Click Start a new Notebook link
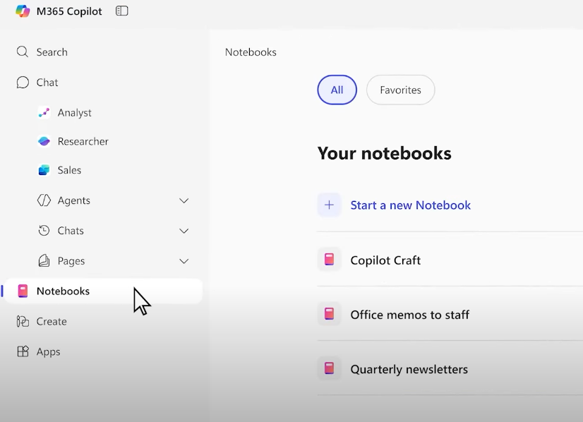The width and height of the screenshot is (583, 422). click(x=411, y=205)
